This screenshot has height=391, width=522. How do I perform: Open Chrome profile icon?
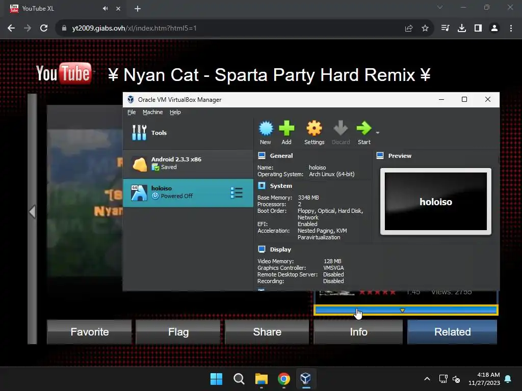pos(494,29)
